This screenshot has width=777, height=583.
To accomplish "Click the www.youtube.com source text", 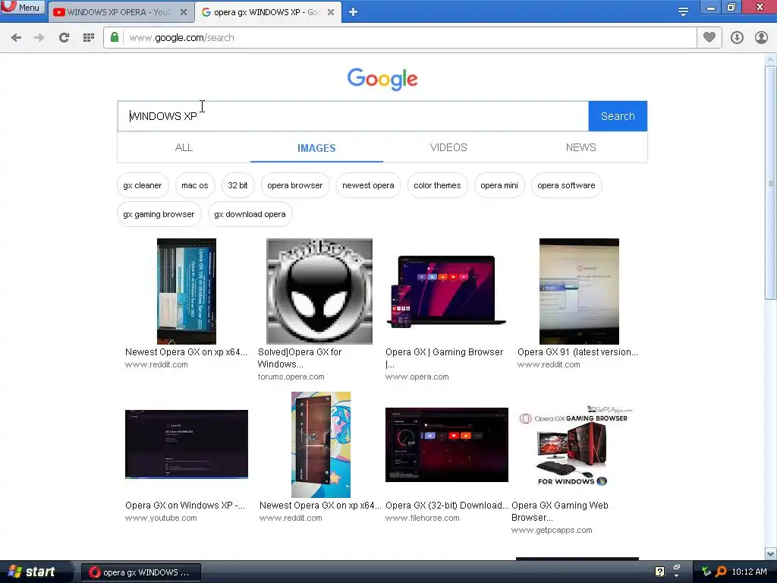I will (161, 518).
